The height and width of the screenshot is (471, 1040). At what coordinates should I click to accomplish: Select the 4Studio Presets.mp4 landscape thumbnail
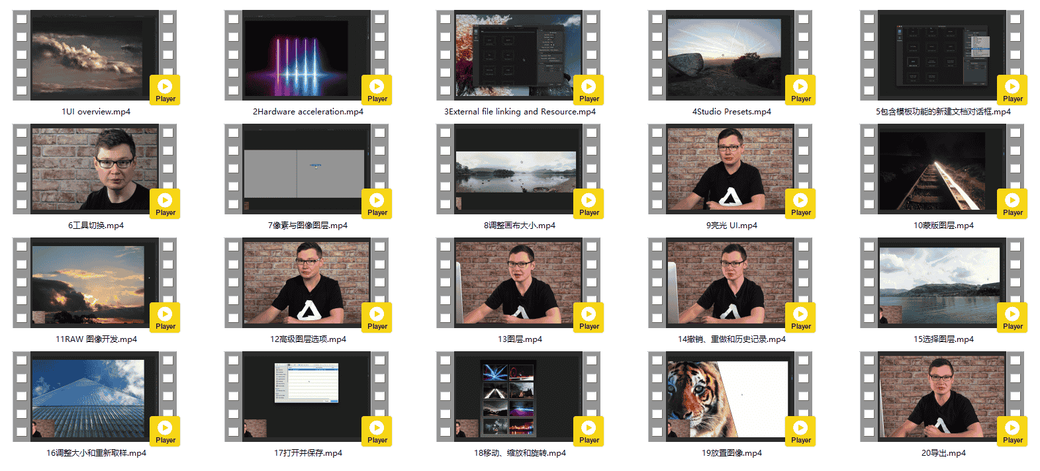[730, 56]
